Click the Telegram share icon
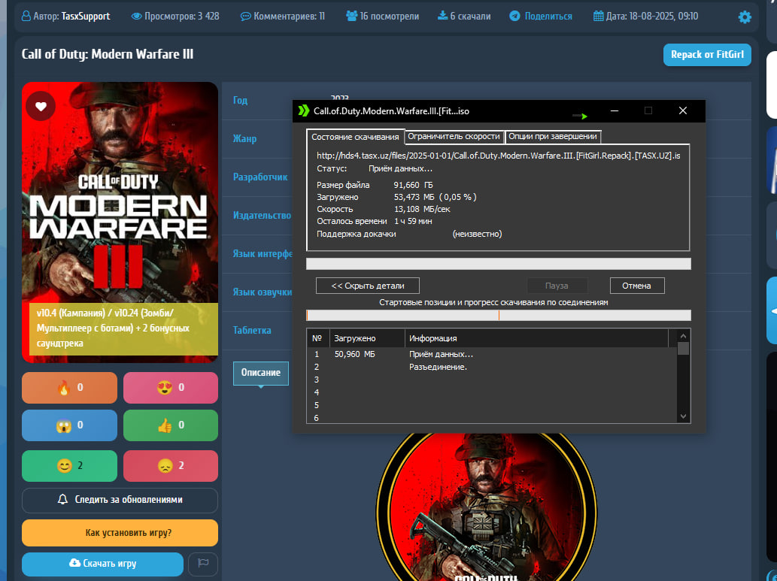This screenshot has height=581, width=777. 514,17
